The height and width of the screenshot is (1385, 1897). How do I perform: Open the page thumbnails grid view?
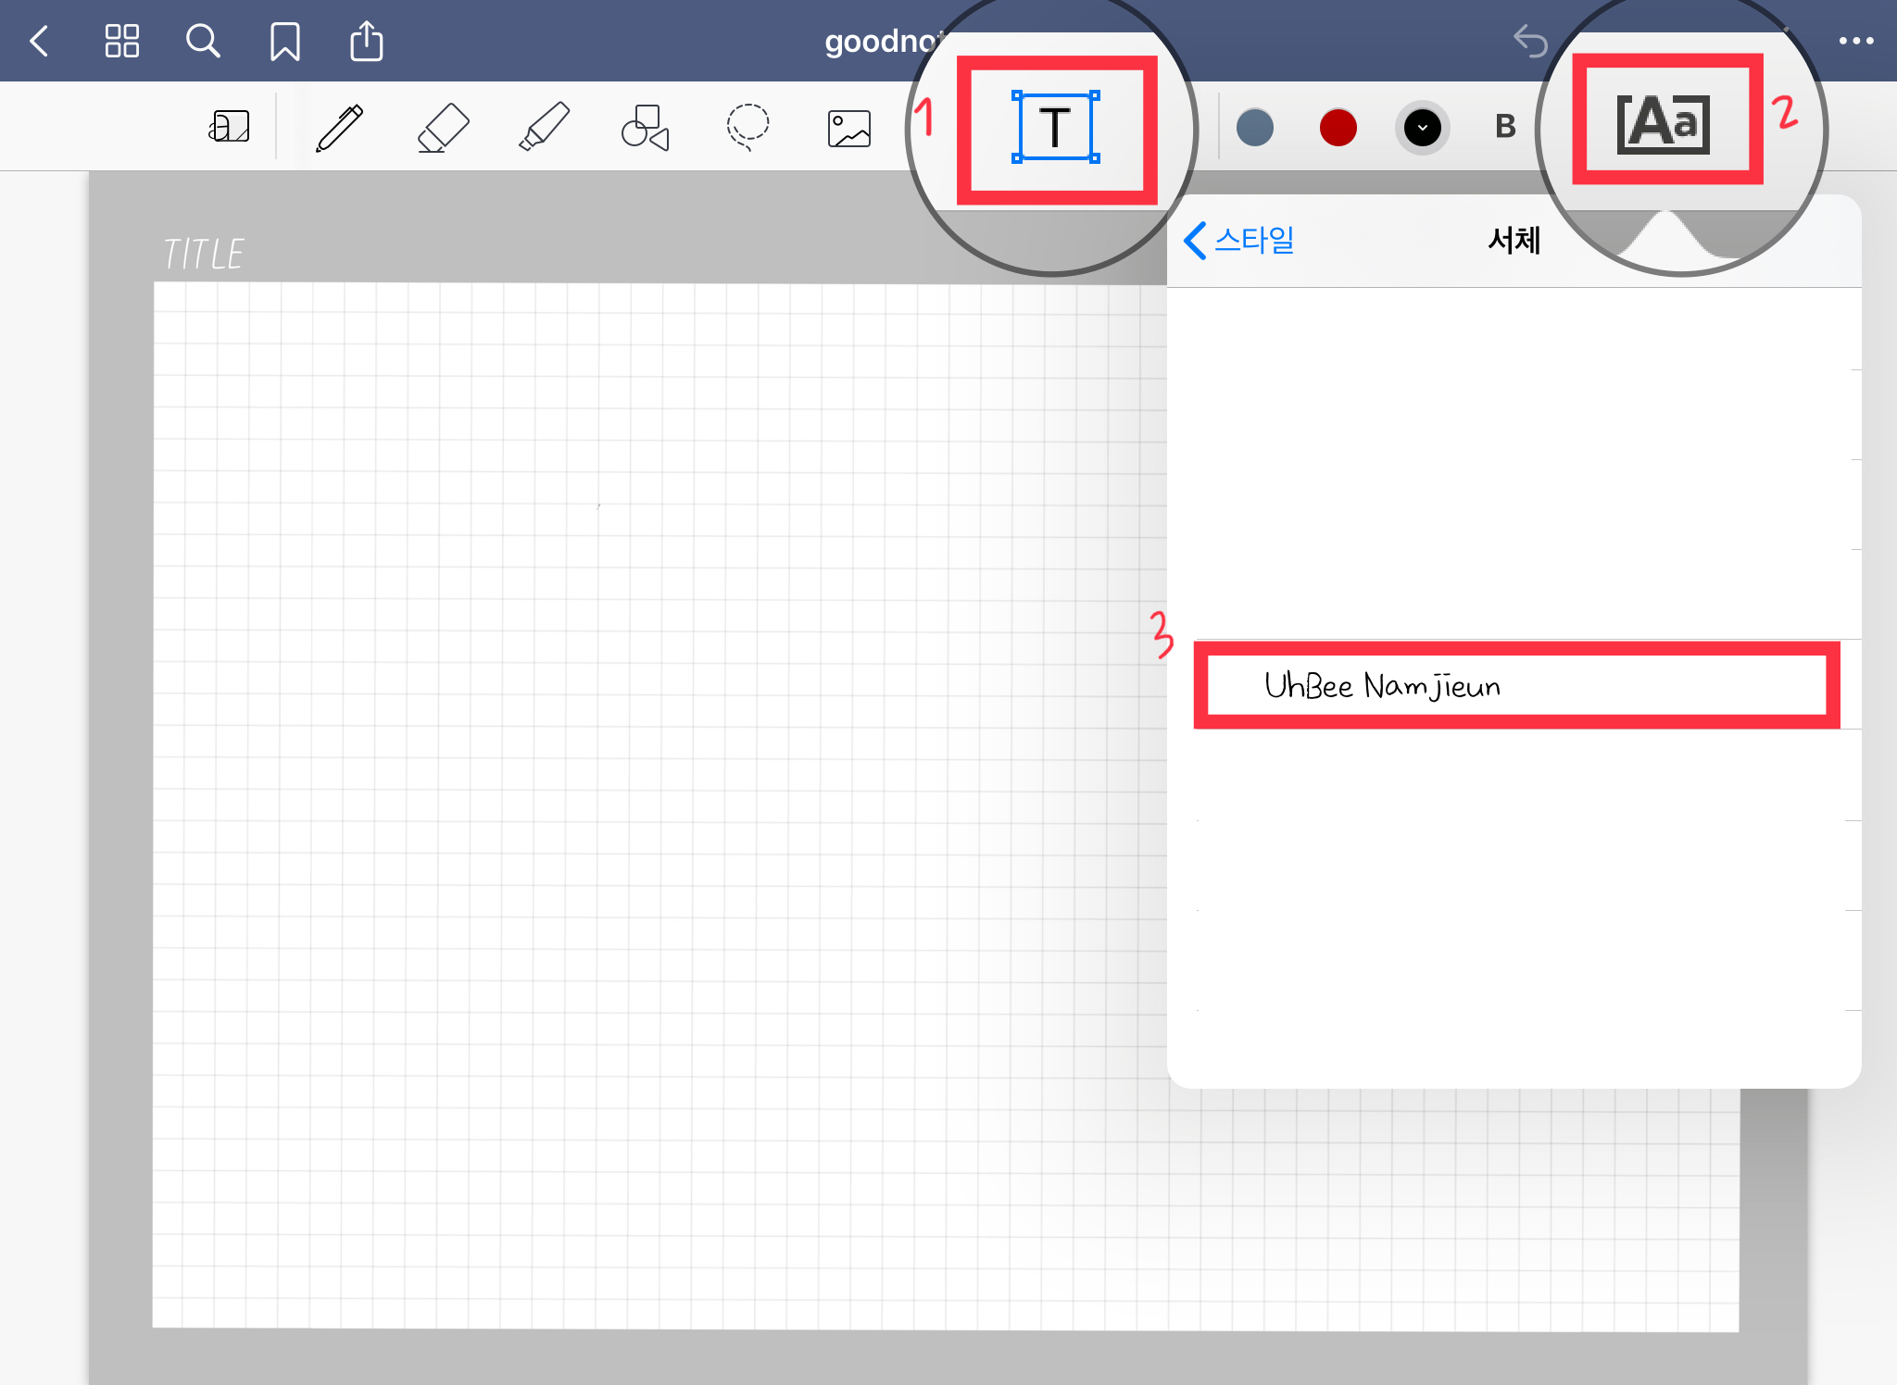click(x=121, y=41)
